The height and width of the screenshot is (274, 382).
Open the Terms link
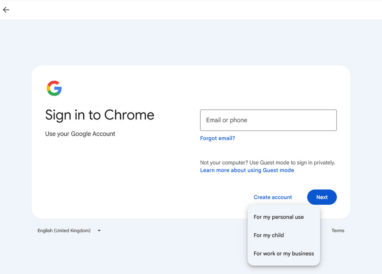tap(338, 231)
